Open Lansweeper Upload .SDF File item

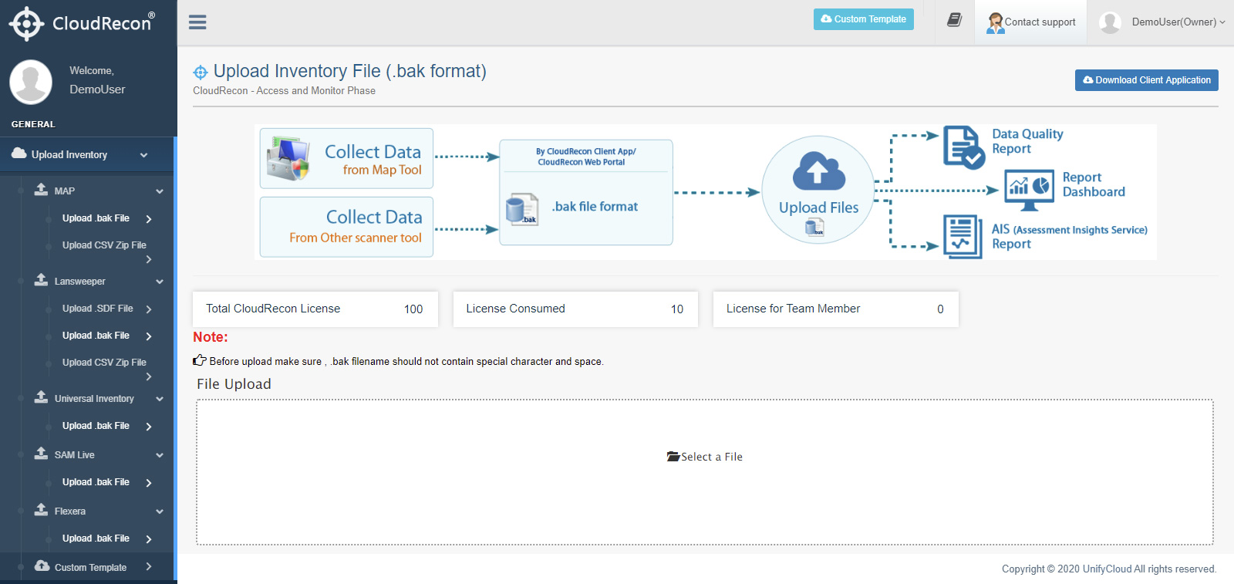coord(98,309)
